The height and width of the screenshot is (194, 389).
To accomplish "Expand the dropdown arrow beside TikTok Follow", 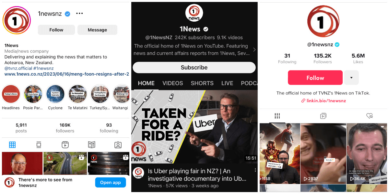I will [351, 78].
